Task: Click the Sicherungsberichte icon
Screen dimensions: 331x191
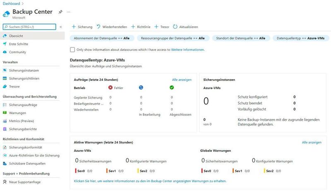Action: (x=5, y=129)
